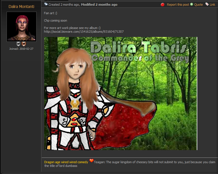The image size is (218, 174).
Task: Click the Report this post link
Action: pyautogui.click(x=178, y=5)
